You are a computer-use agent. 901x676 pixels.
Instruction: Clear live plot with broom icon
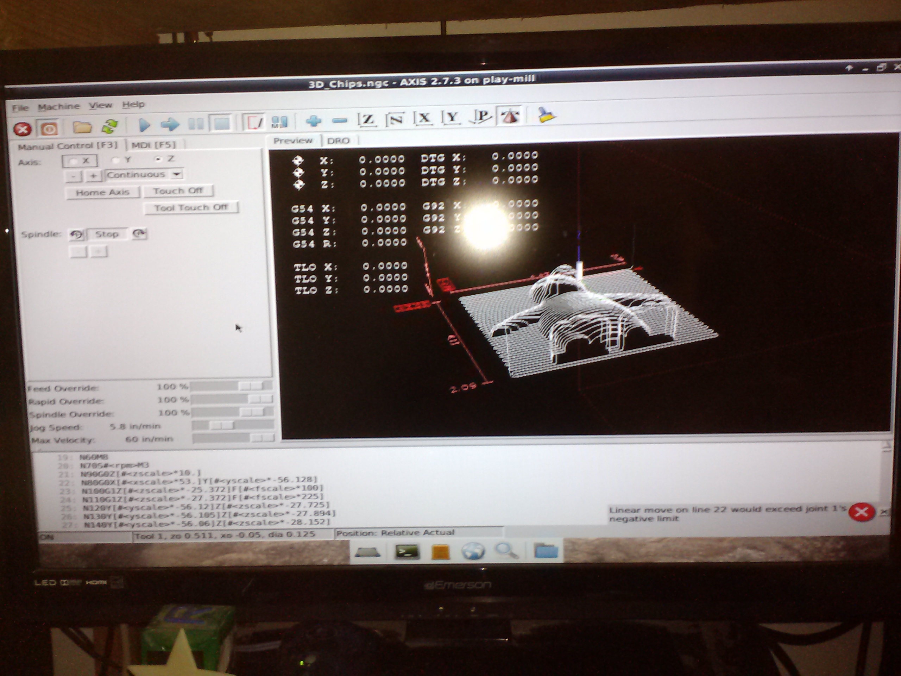(x=547, y=115)
